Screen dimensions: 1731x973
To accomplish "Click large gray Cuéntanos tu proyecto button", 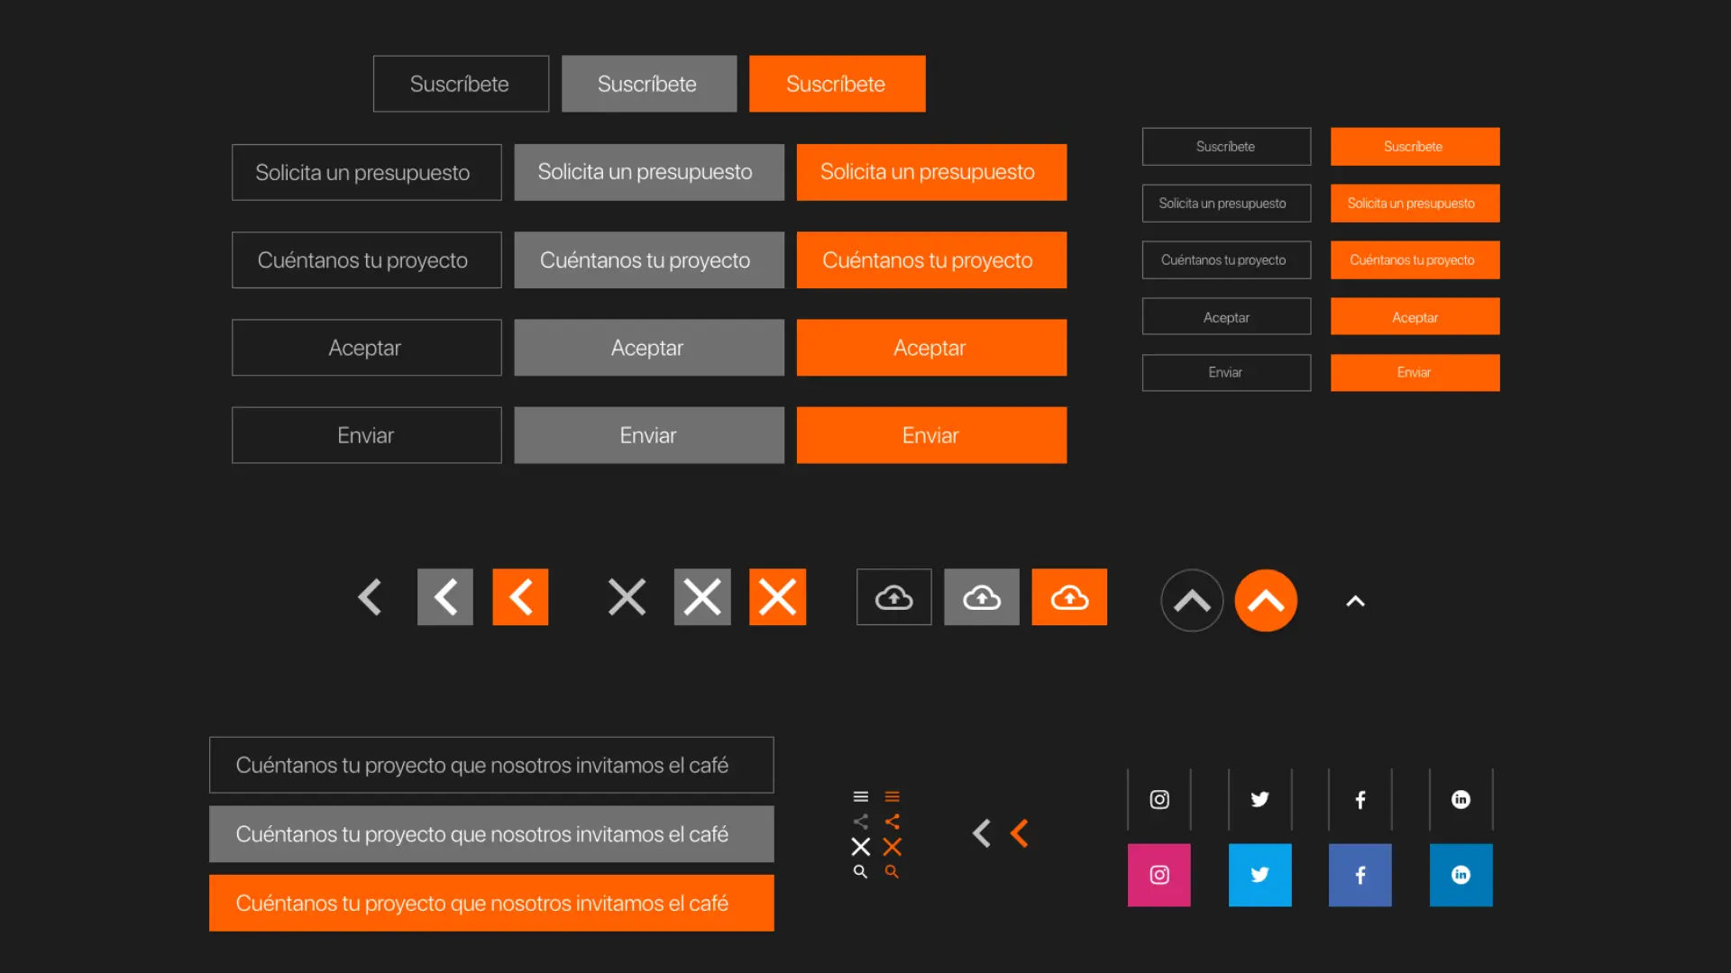I will [x=649, y=260].
